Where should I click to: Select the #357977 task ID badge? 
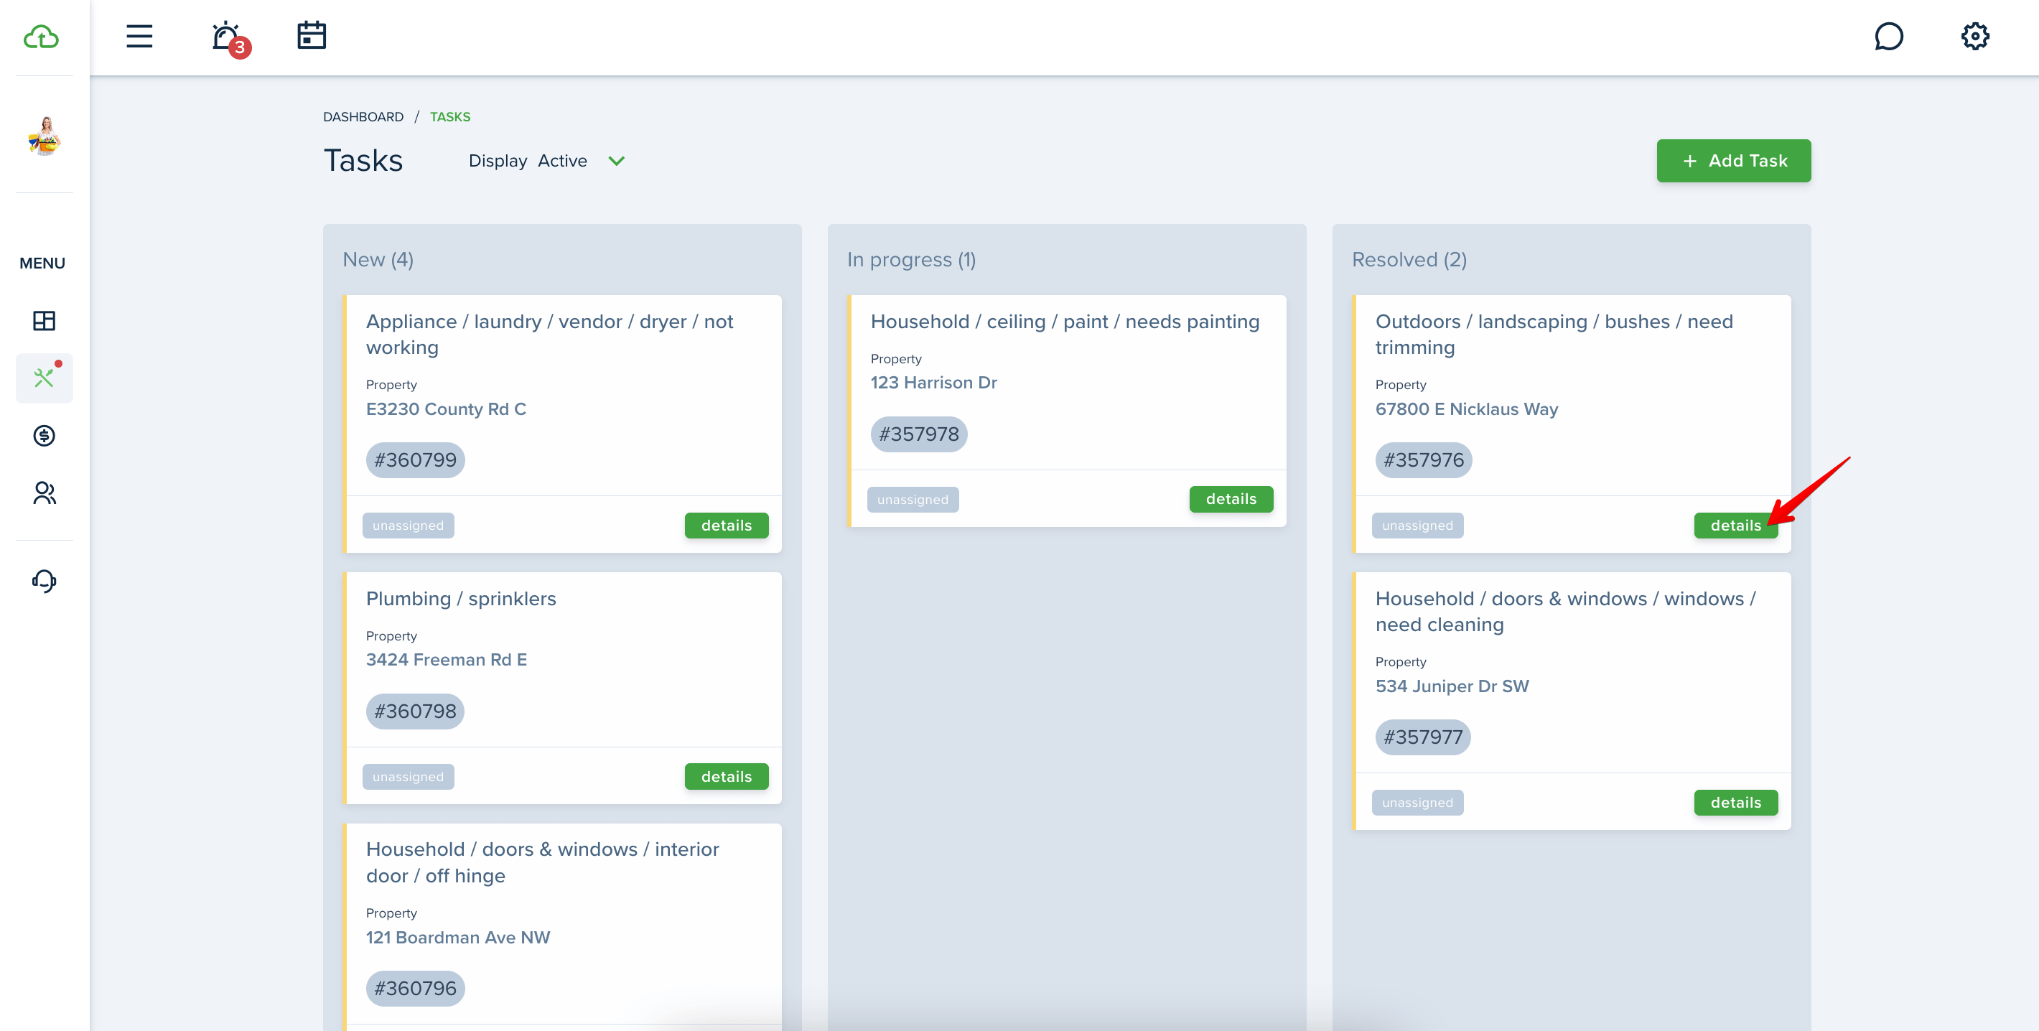coord(1423,737)
